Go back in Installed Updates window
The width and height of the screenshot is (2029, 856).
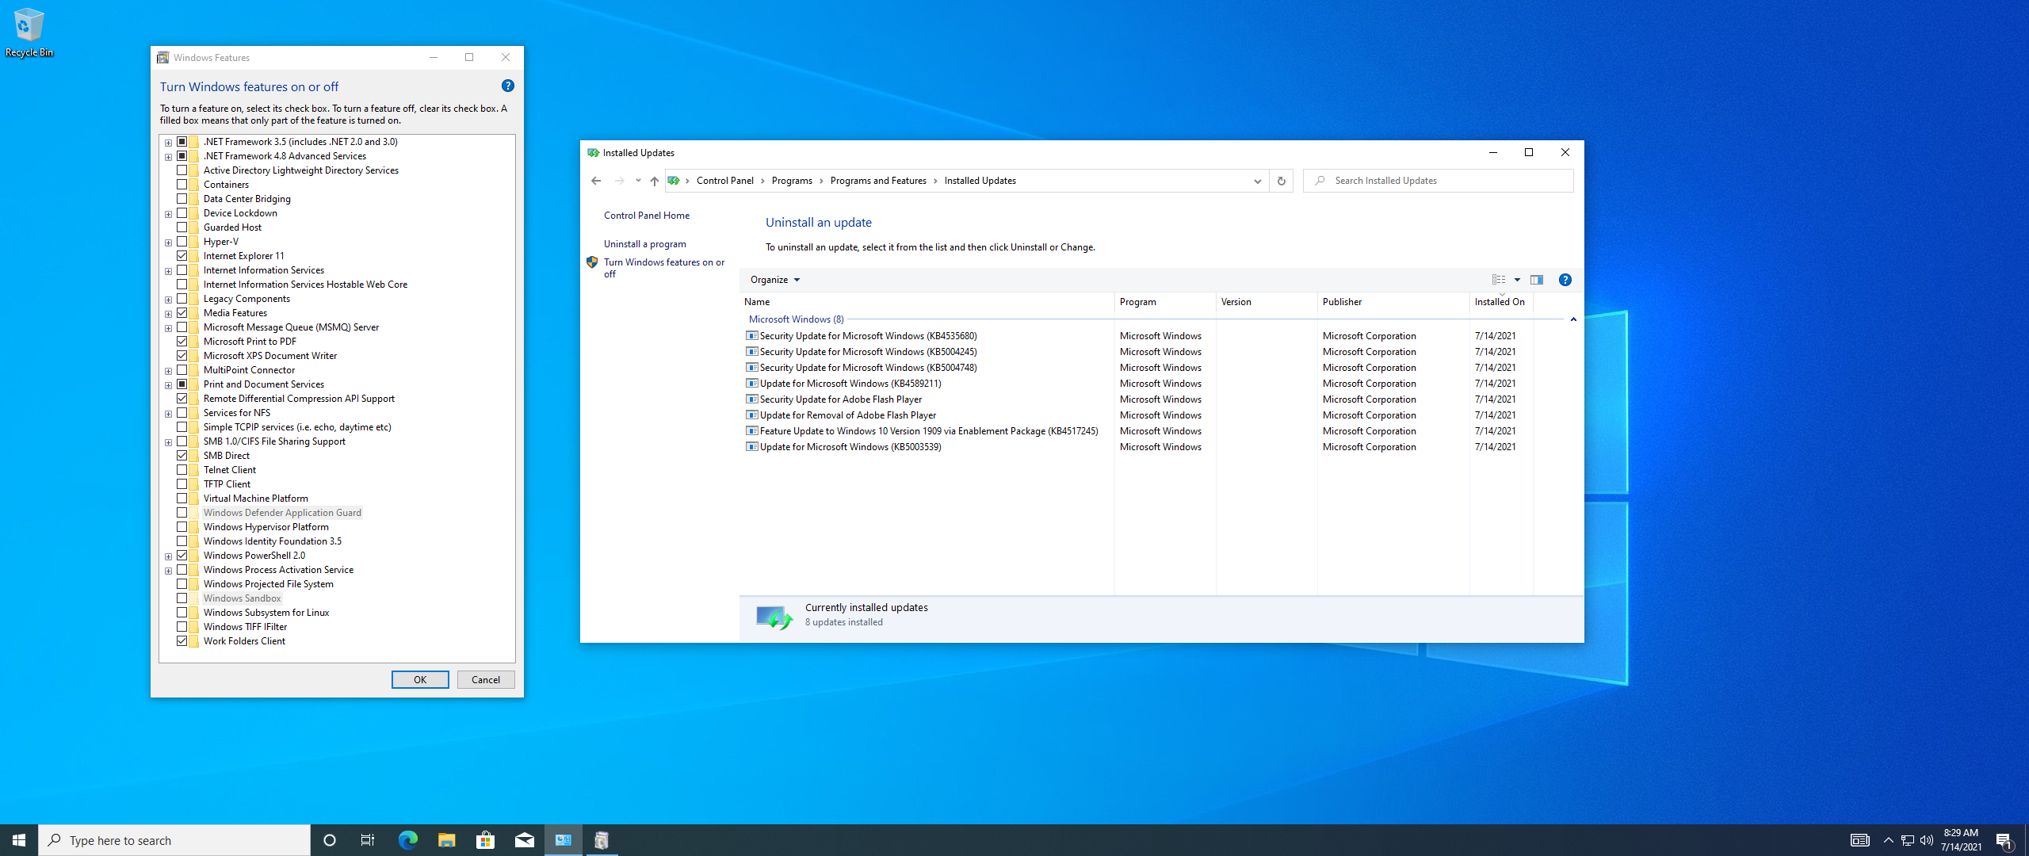pyautogui.click(x=596, y=181)
